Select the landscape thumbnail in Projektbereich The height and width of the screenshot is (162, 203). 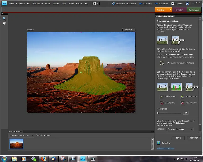pos(16,144)
